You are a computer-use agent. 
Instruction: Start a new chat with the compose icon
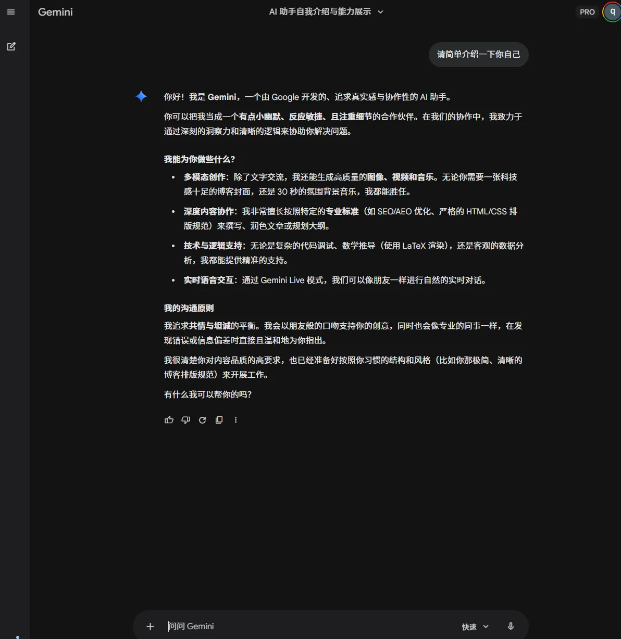coord(11,46)
